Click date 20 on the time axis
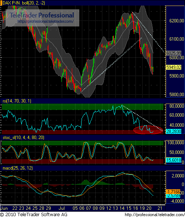 [x=149, y=208]
